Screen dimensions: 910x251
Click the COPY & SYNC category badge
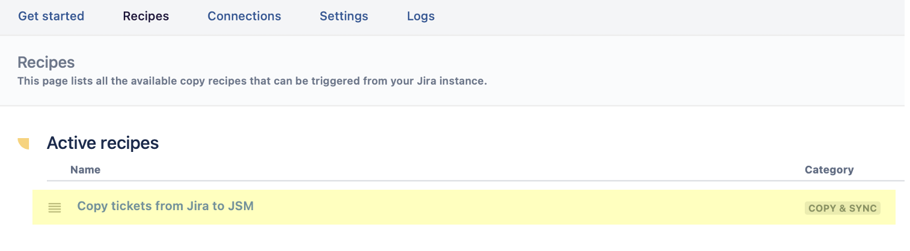pyautogui.click(x=843, y=208)
